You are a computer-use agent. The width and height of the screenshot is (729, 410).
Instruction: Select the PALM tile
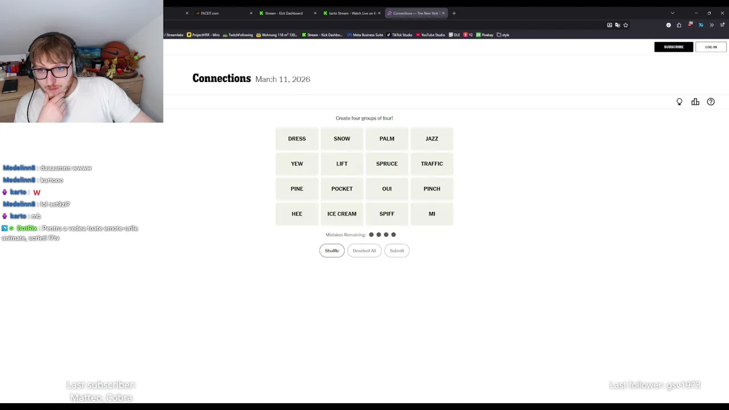(387, 138)
